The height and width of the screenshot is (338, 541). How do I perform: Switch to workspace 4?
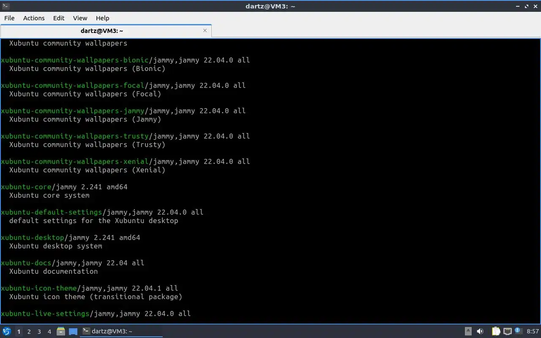tap(49, 332)
